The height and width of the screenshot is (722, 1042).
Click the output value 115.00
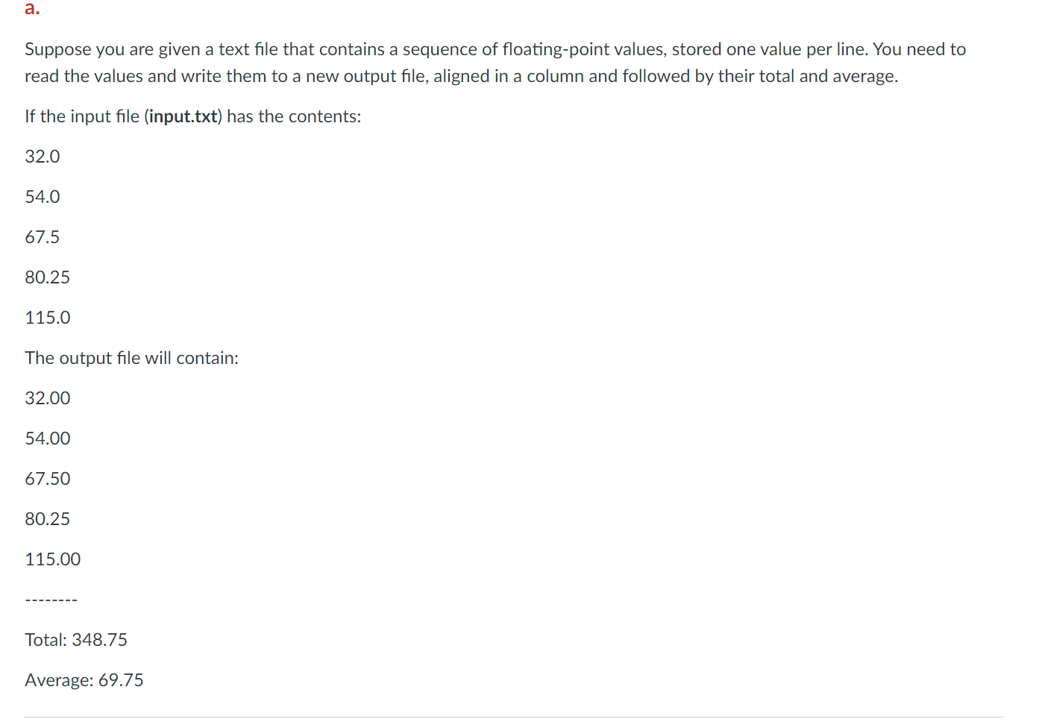[53, 559]
